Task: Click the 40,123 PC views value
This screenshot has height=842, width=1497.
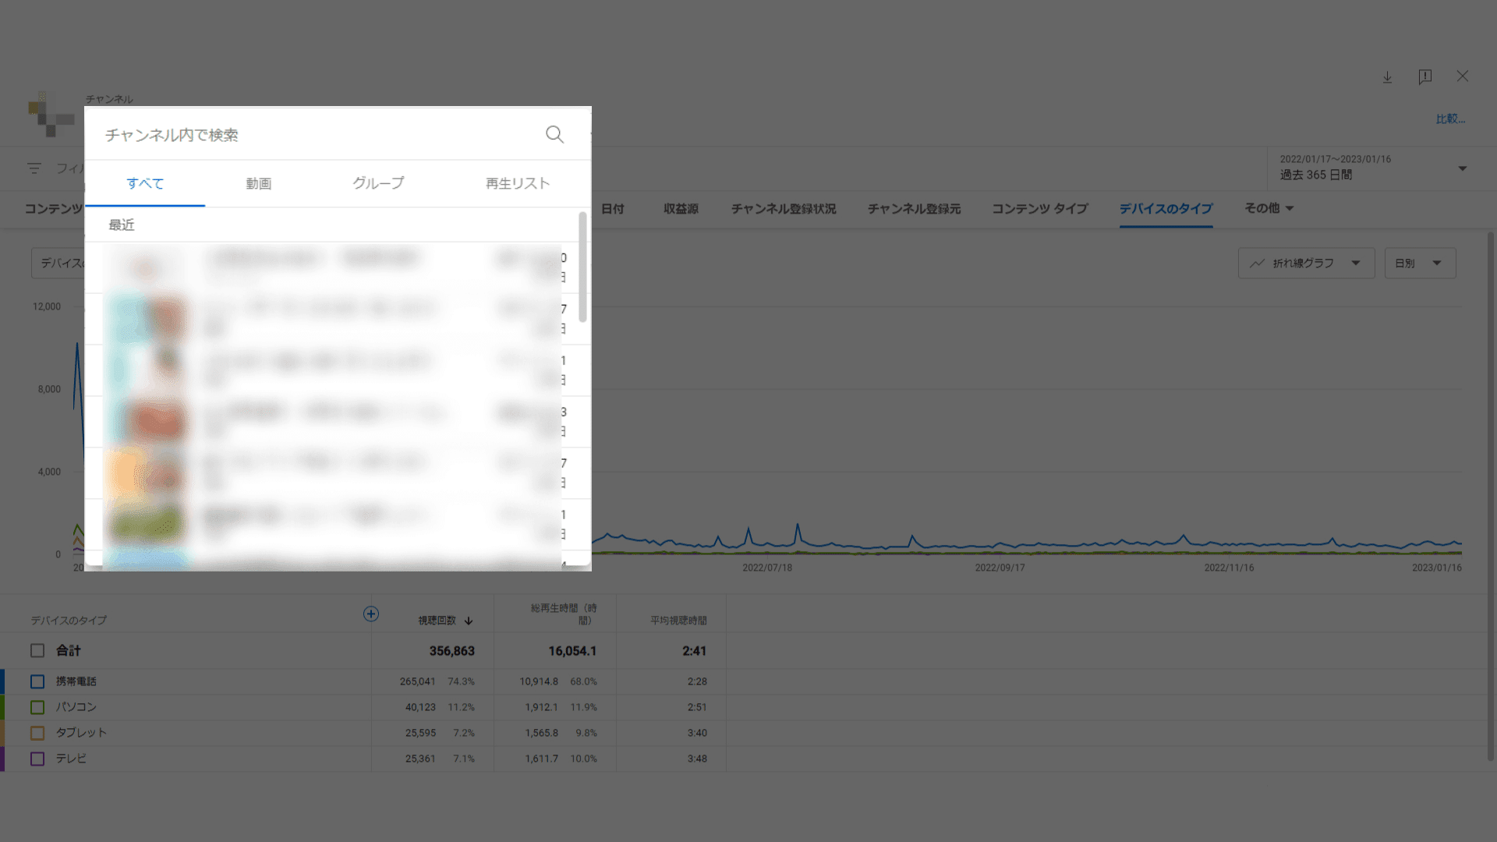Action: pos(420,707)
